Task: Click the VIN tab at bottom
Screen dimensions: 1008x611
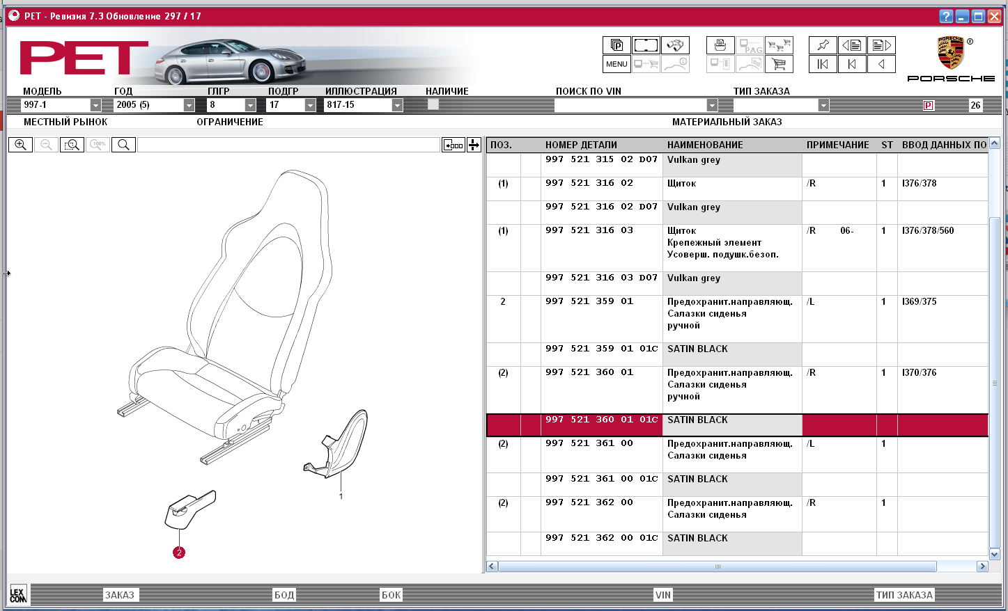Action: click(663, 595)
